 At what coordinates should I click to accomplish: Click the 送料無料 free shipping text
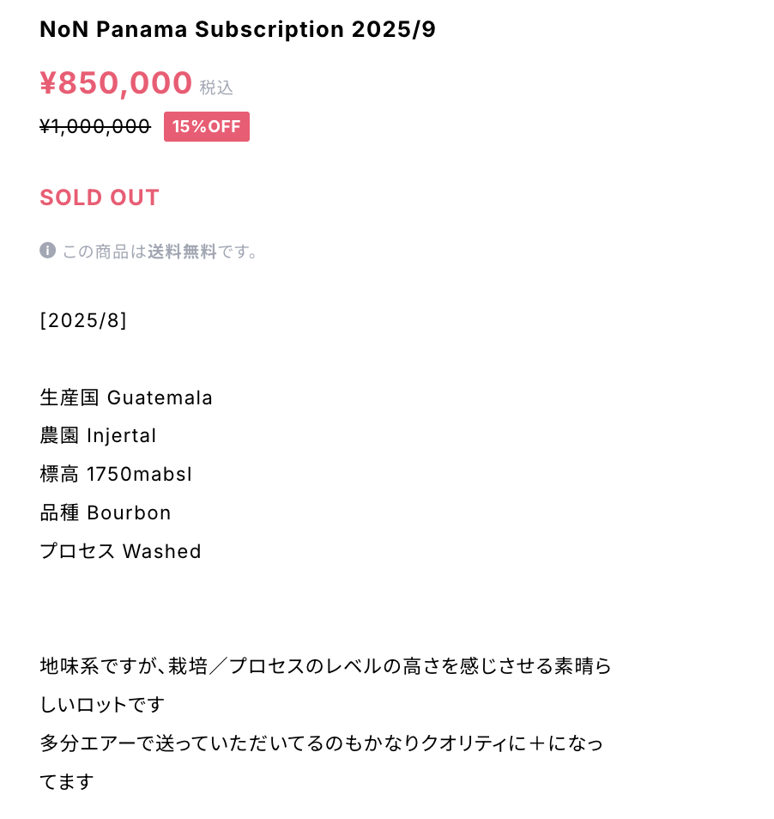[x=182, y=252]
